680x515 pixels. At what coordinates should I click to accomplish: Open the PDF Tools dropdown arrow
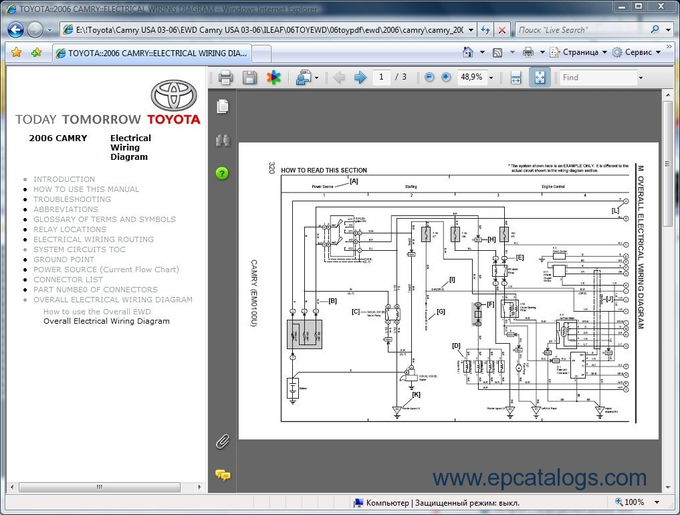click(x=316, y=78)
